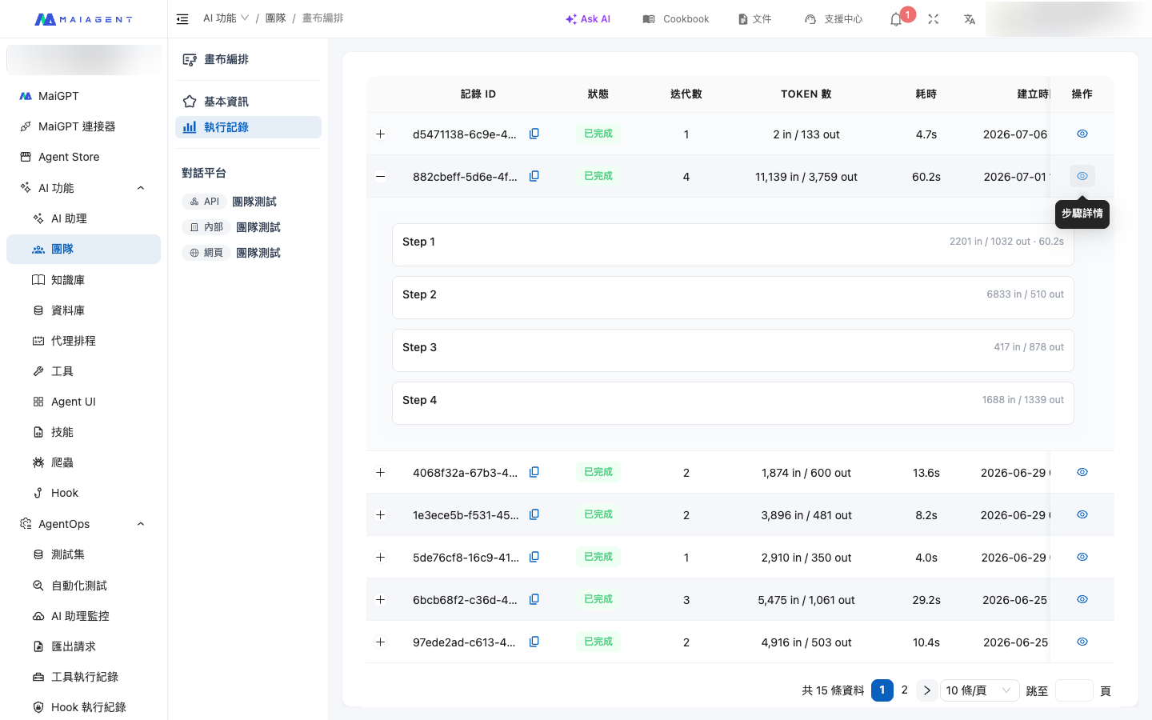Open the Cookbook link

click(x=676, y=19)
